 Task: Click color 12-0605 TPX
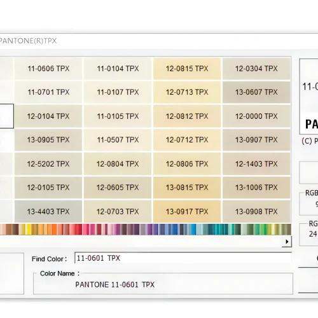coord(118,188)
